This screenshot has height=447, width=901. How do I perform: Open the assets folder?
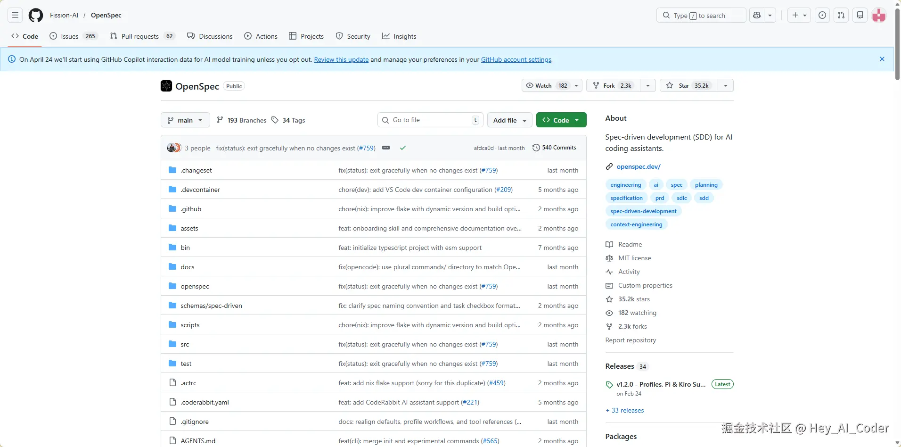pos(189,228)
